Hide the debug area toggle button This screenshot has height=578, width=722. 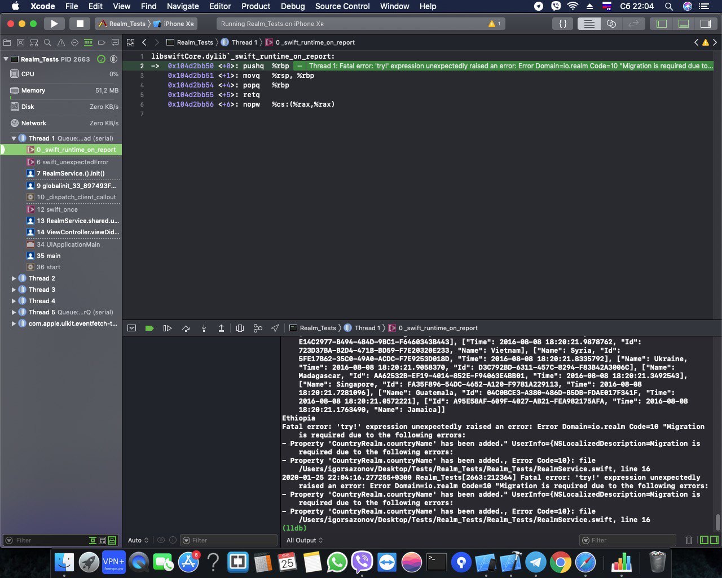(x=131, y=328)
